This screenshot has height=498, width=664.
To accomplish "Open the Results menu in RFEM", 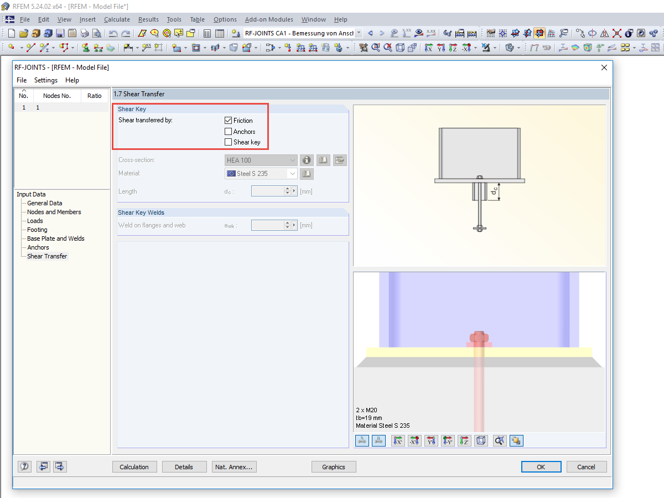I will (x=148, y=19).
